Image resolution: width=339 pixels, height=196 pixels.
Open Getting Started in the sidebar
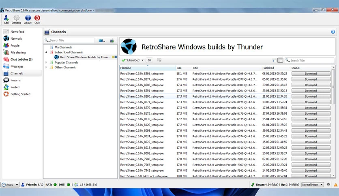tap(22, 94)
